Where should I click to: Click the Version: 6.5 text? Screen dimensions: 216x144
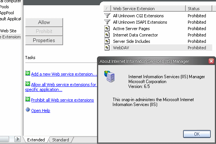(139, 86)
